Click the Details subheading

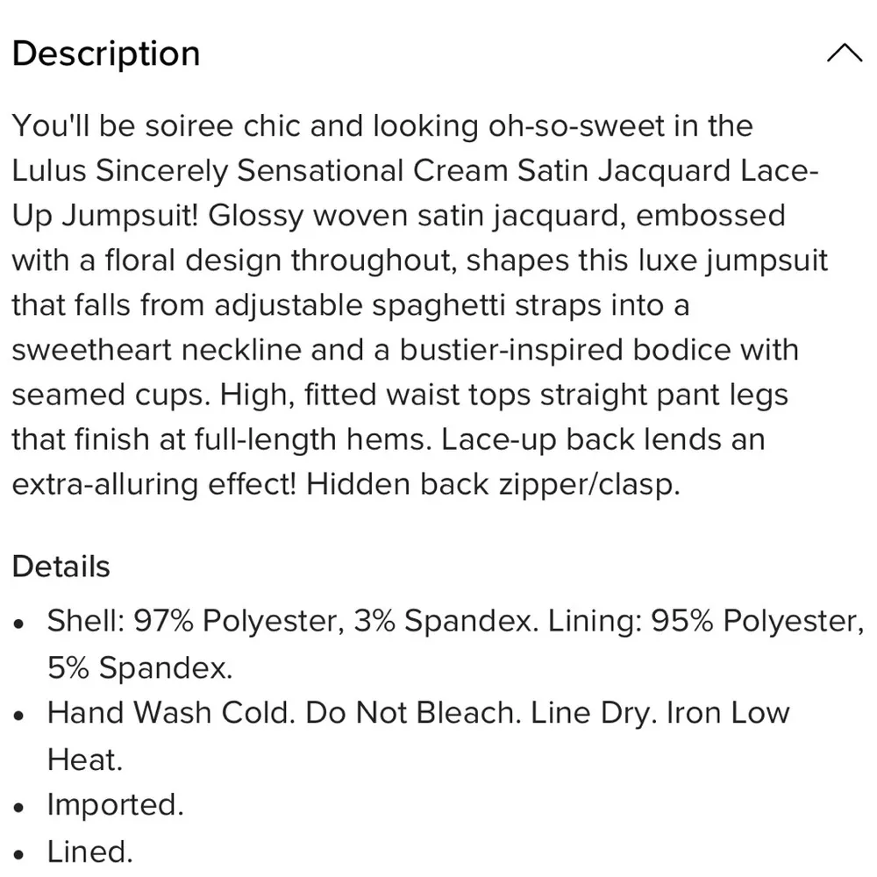click(x=61, y=567)
